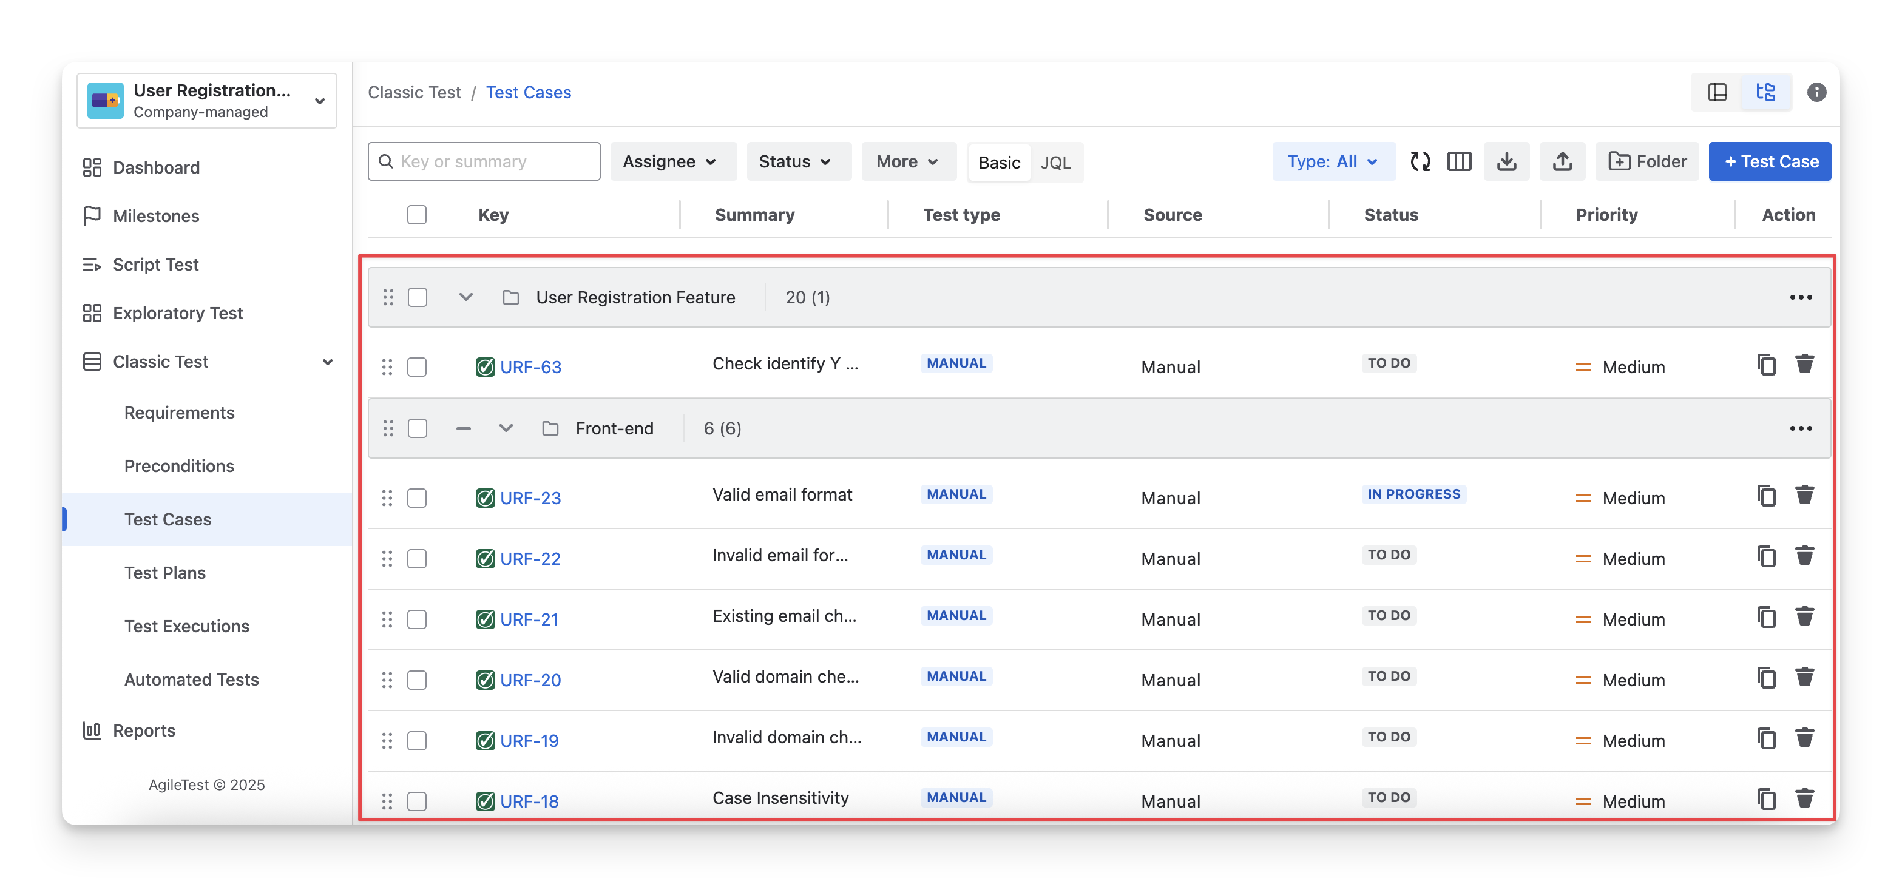The height and width of the screenshot is (887, 1902).
Task: Collapse the Front-end folder chevron
Action: 506,429
